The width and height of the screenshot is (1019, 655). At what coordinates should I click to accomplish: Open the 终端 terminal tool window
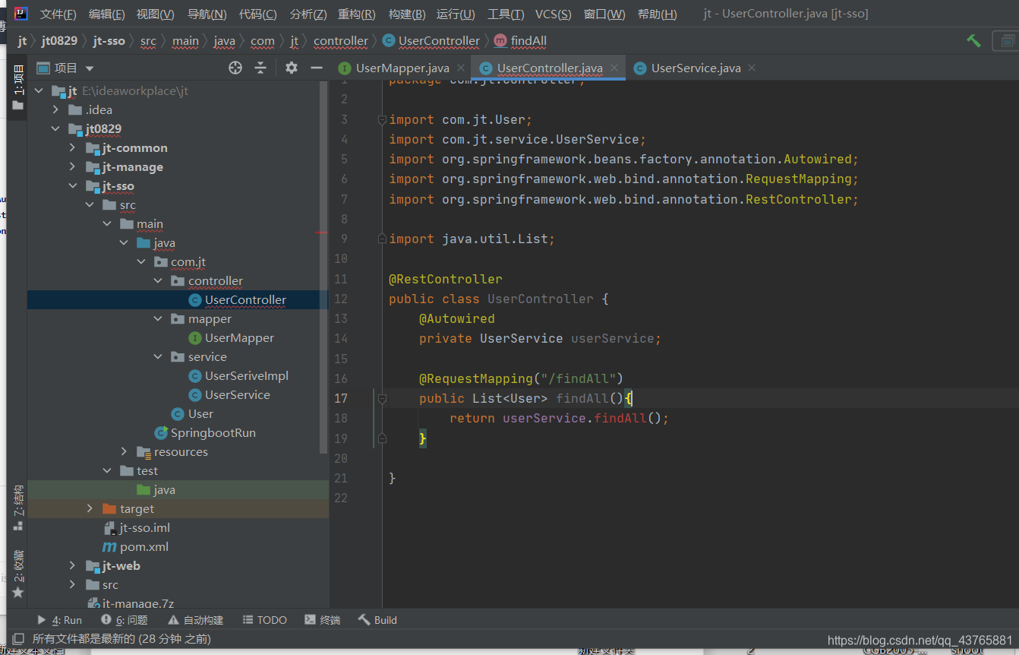322,620
